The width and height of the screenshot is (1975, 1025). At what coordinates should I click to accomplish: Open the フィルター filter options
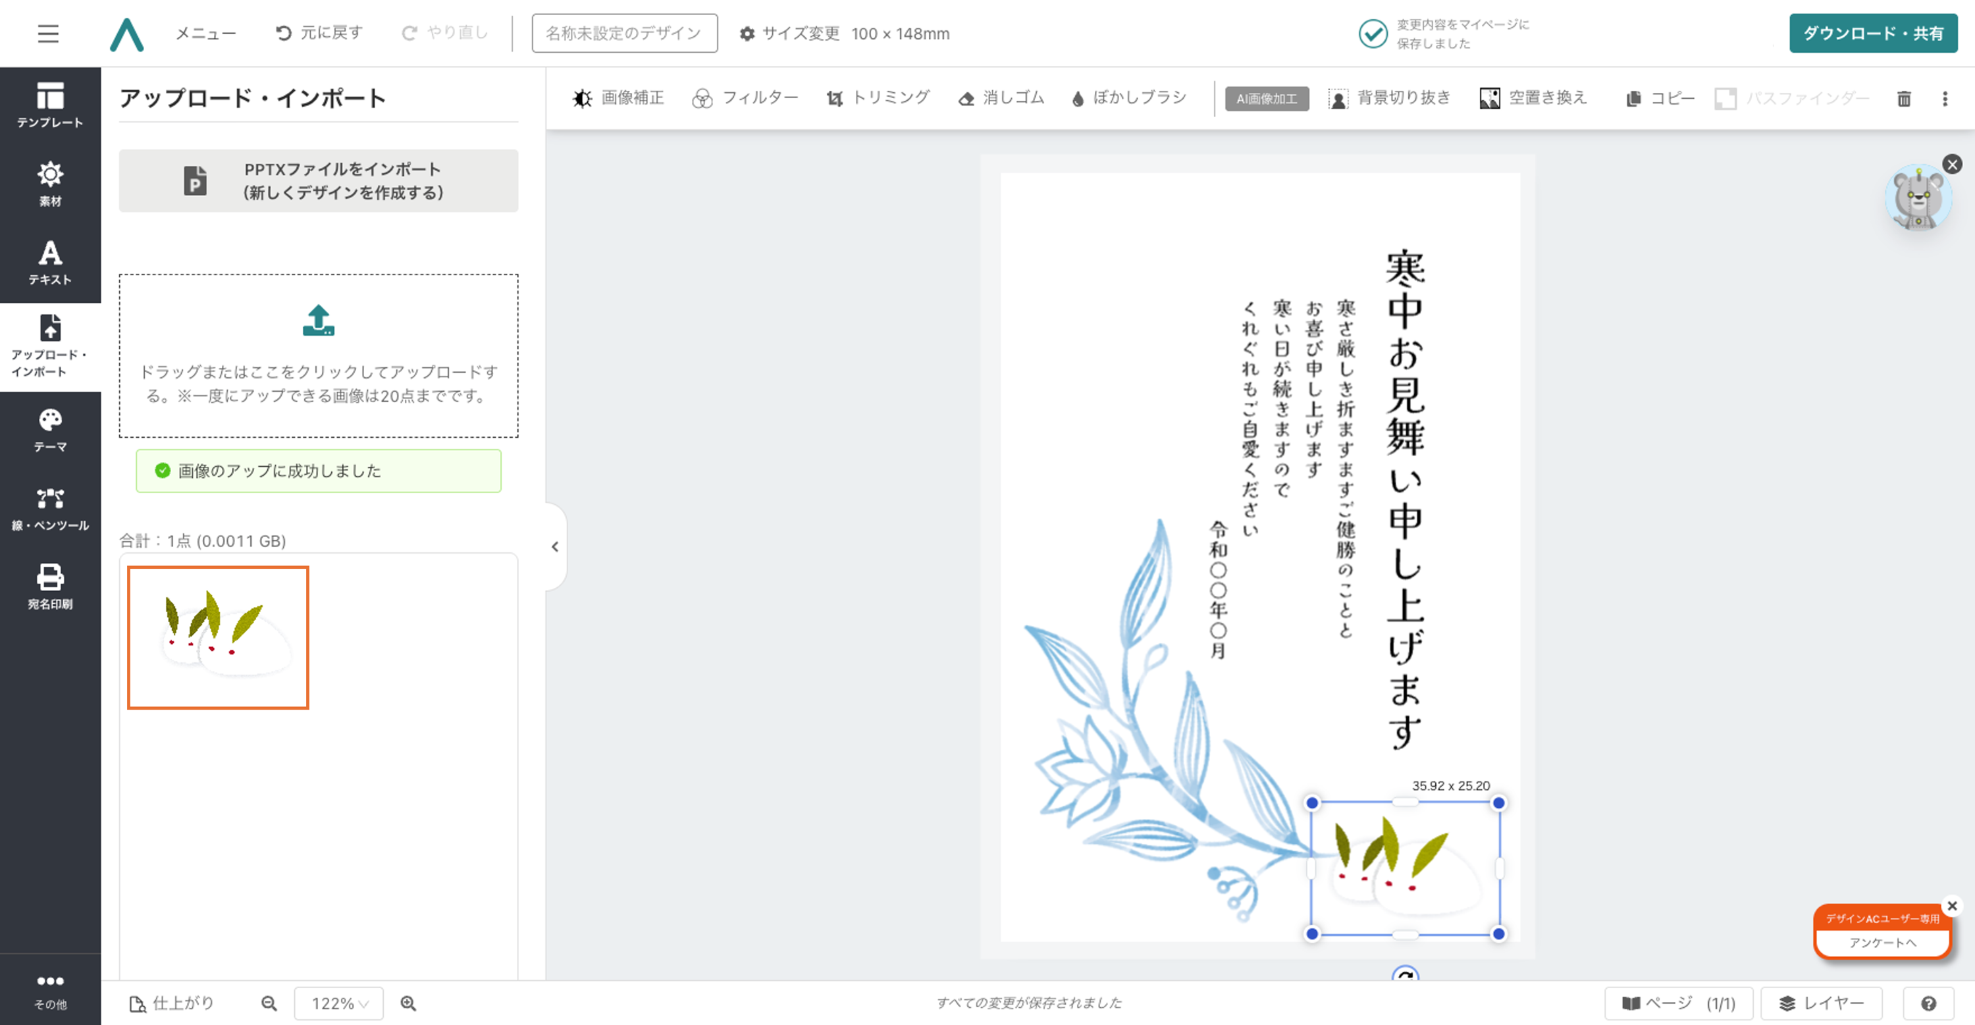pos(745,98)
